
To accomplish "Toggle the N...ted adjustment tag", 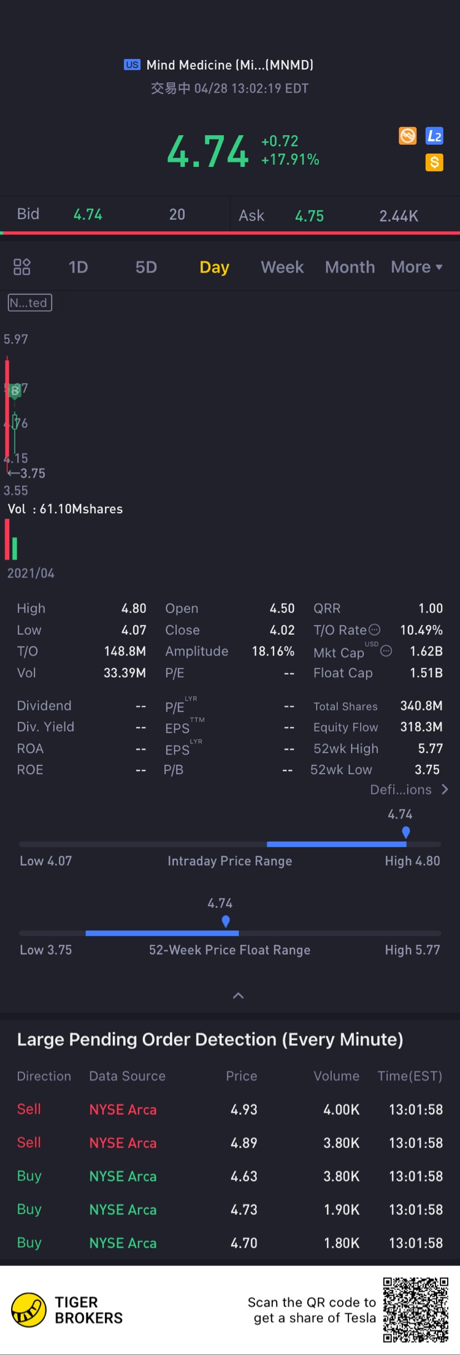I will point(29,303).
